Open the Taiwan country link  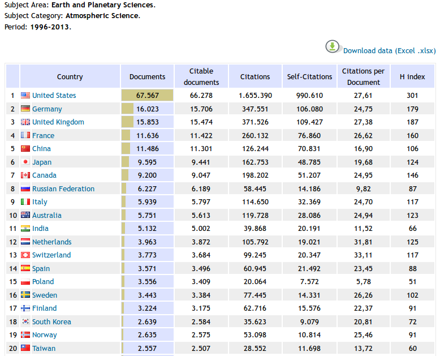[44, 348]
